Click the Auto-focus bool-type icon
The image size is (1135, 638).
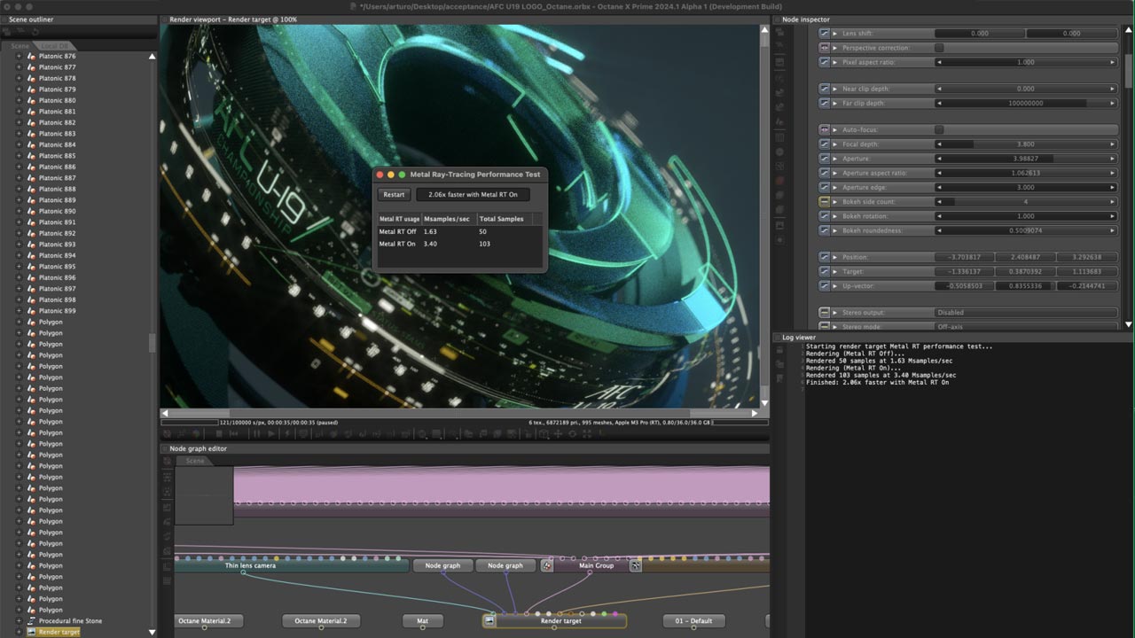tap(824, 129)
